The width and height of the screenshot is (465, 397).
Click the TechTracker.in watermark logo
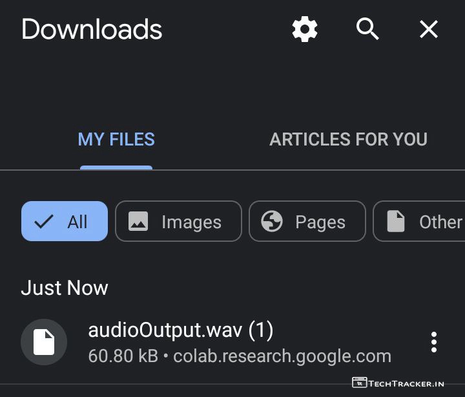tap(398, 383)
